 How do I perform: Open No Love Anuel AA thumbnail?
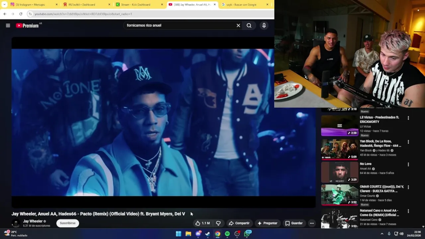click(339, 172)
